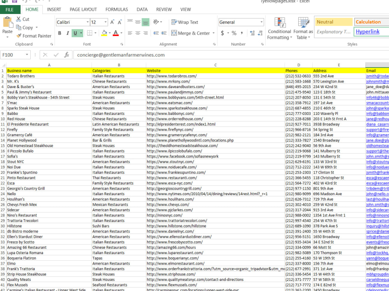
Task: Click the Insert Function fx button
Action: (67, 55)
